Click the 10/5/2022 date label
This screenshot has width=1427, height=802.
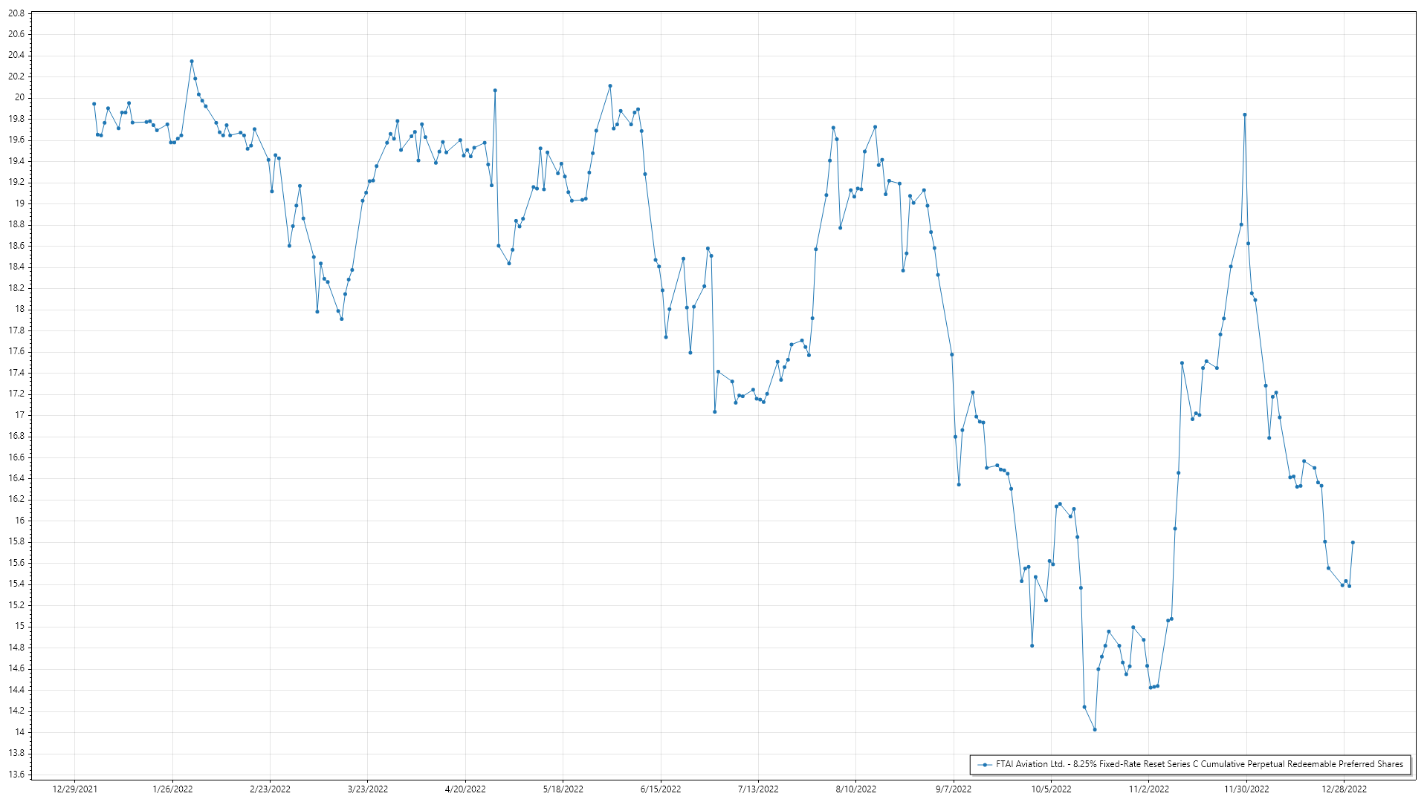tap(1051, 789)
